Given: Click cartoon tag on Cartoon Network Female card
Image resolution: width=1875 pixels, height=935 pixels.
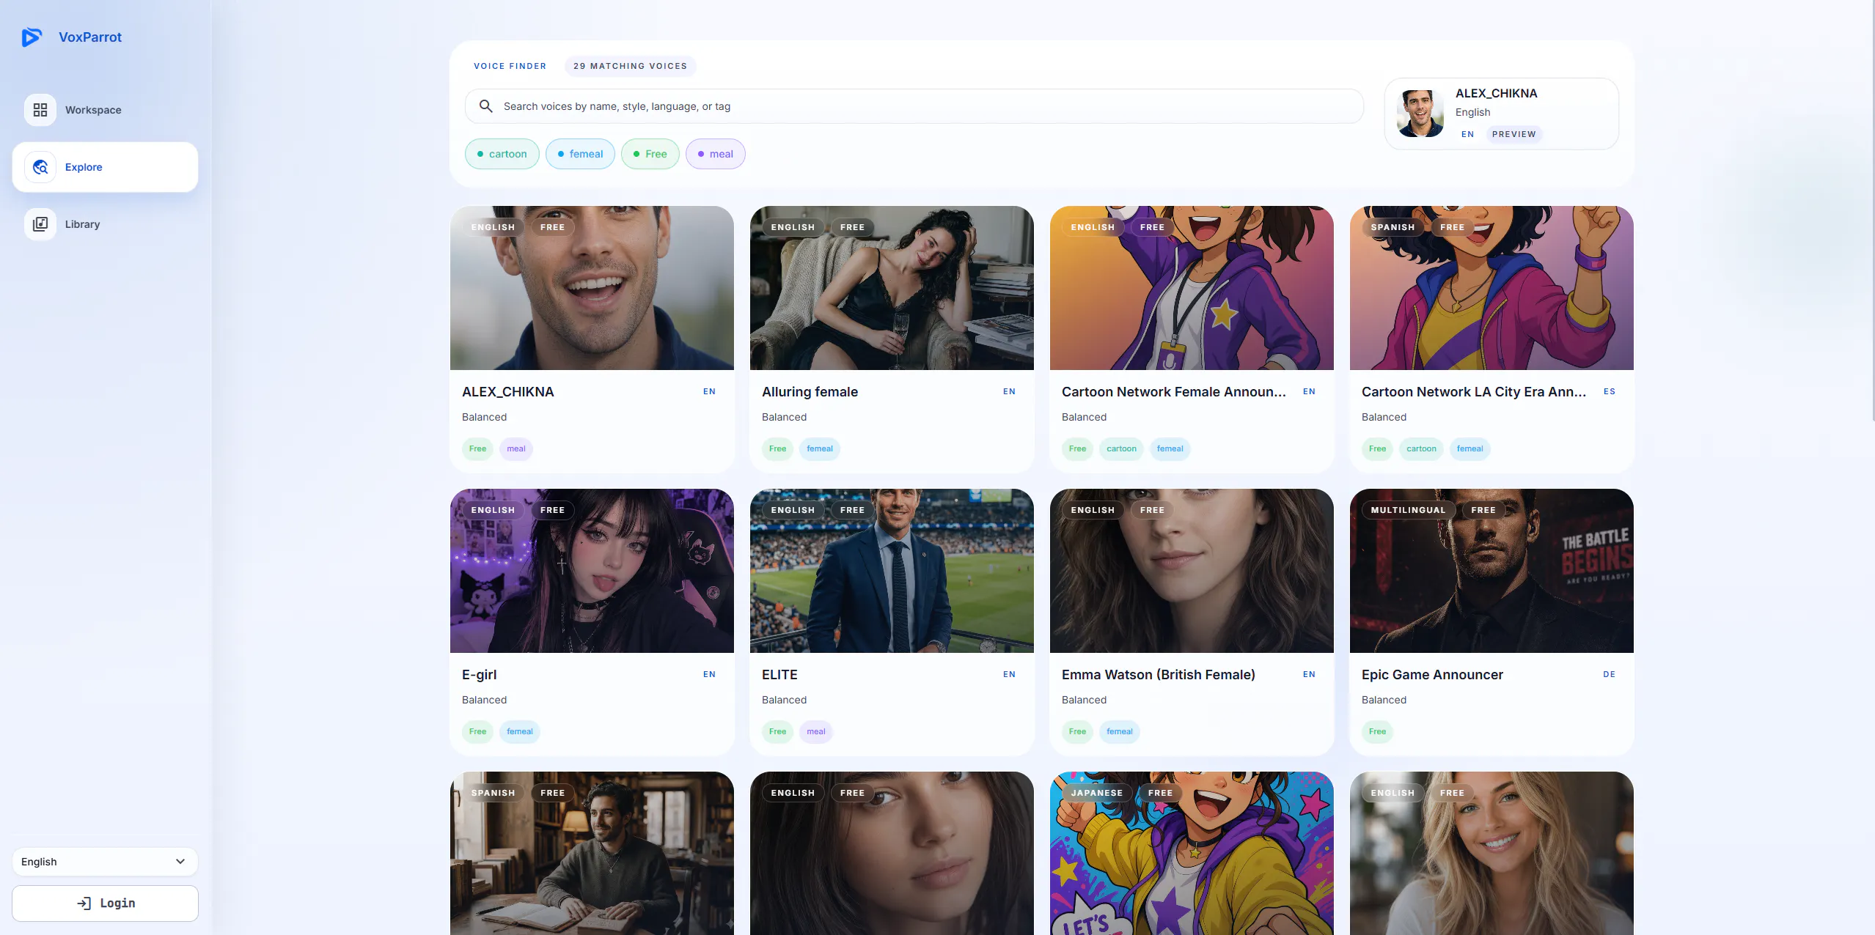Looking at the screenshot, I should coord(1121,448).
